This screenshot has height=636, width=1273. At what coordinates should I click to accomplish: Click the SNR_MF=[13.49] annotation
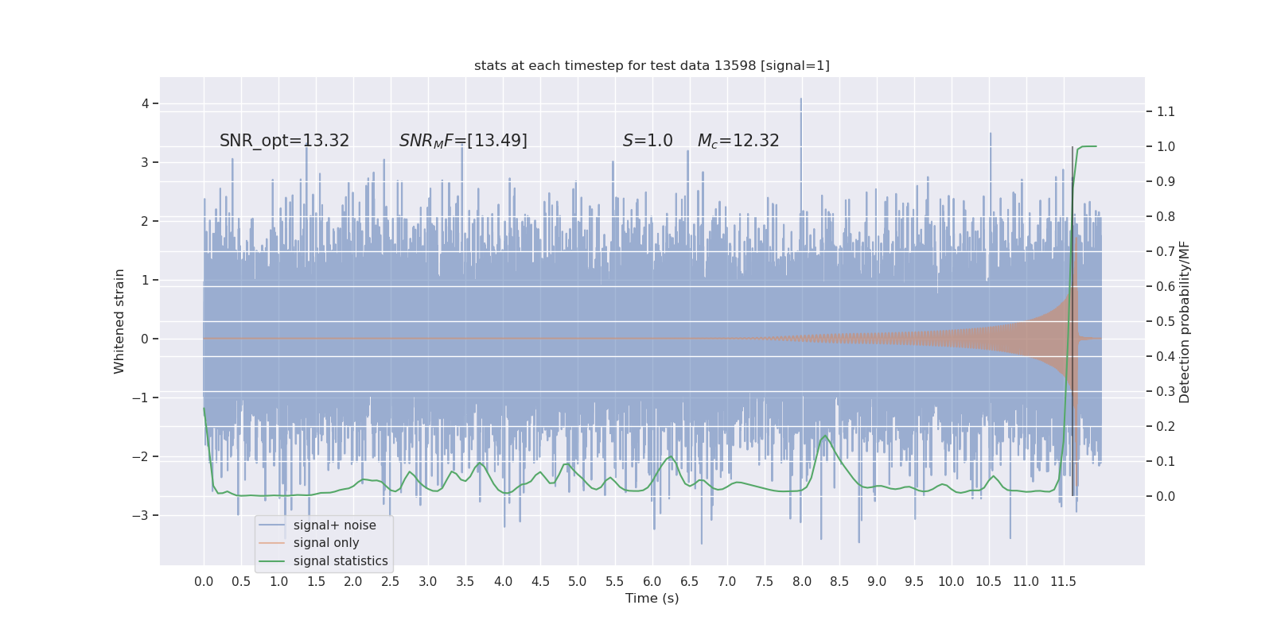click(463, 141)
